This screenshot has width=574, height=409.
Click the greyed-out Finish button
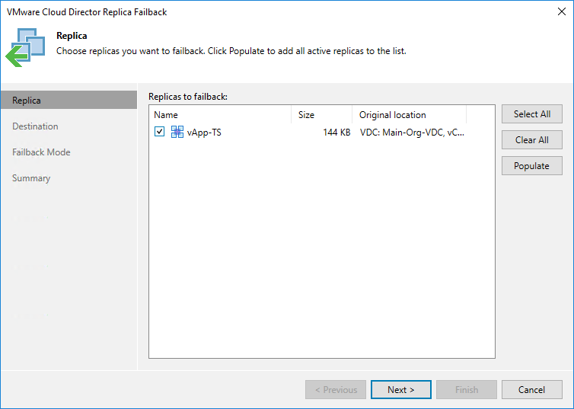467,390
